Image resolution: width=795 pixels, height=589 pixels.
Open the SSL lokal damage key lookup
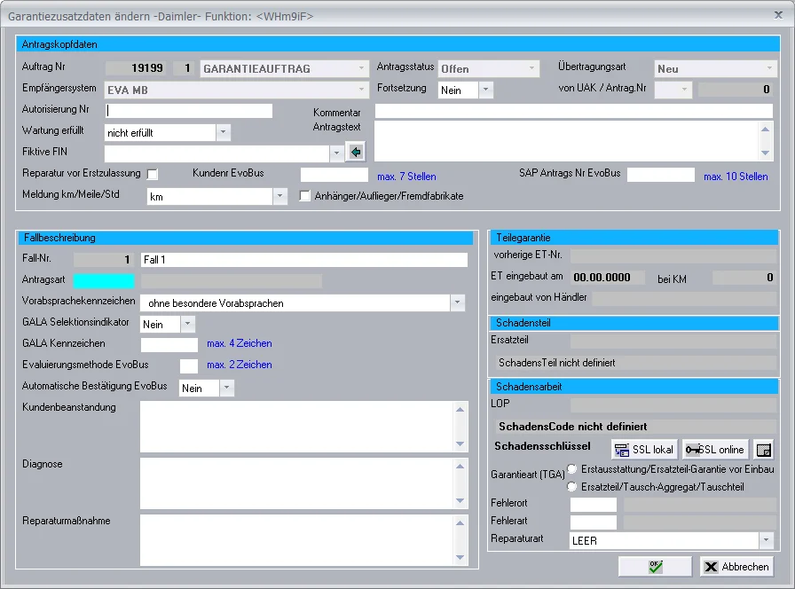point(645,450)
